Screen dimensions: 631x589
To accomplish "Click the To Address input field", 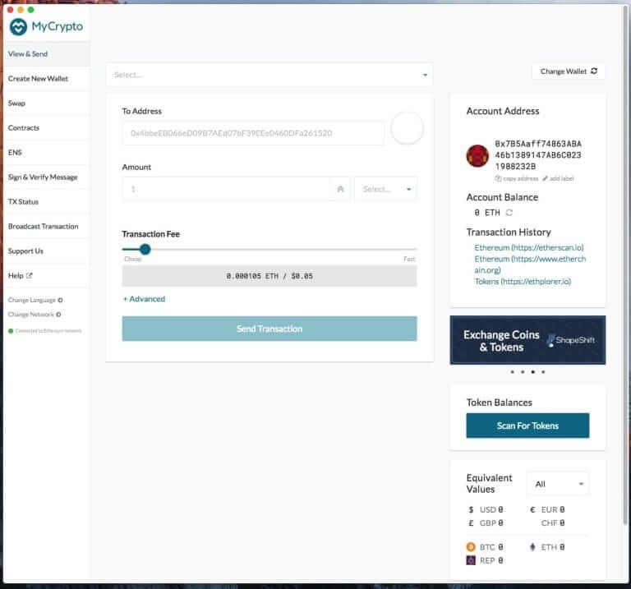I will point(253,133).
